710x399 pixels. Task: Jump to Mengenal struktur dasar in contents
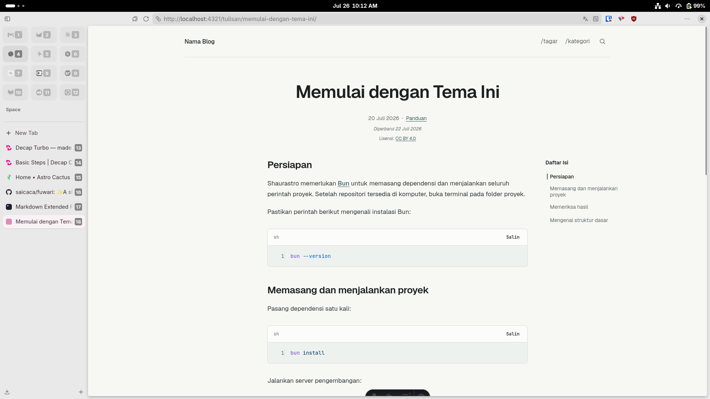pyautogui.click(x=579, y=220)
